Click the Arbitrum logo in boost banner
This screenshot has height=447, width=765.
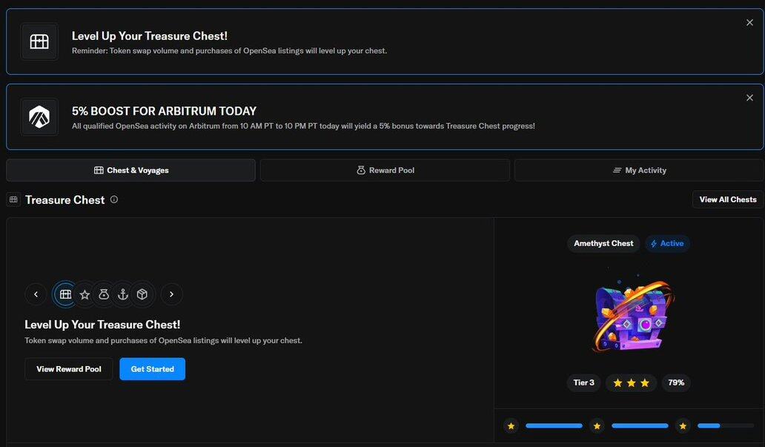[39, 116]
